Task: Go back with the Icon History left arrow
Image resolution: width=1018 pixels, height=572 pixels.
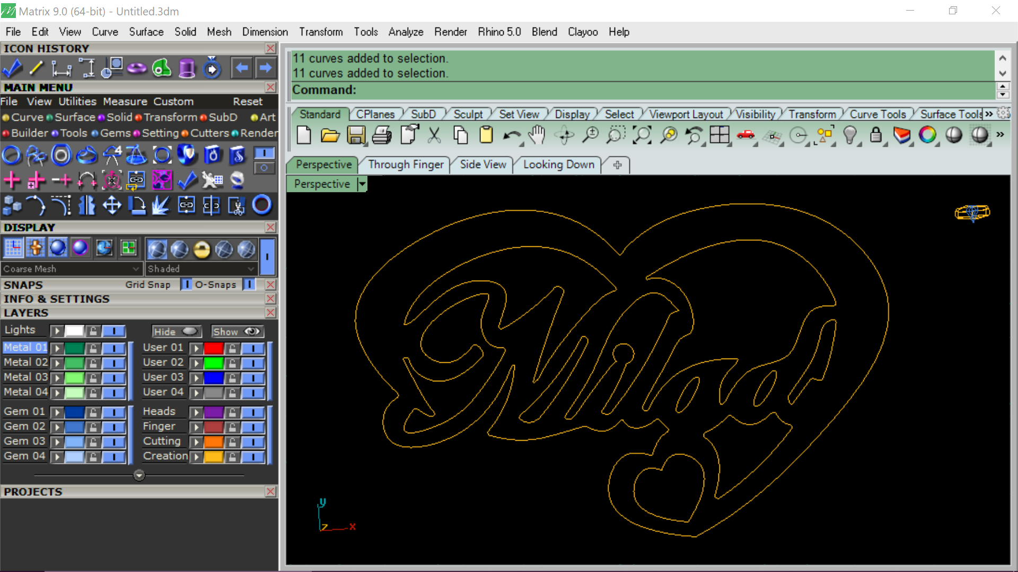Action: click(242, 68)
